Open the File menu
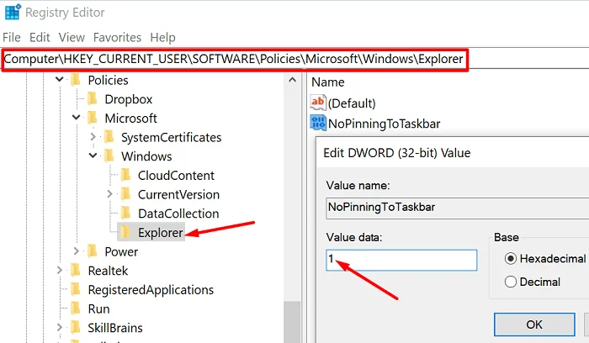589x343 pixels. point(12,37)
